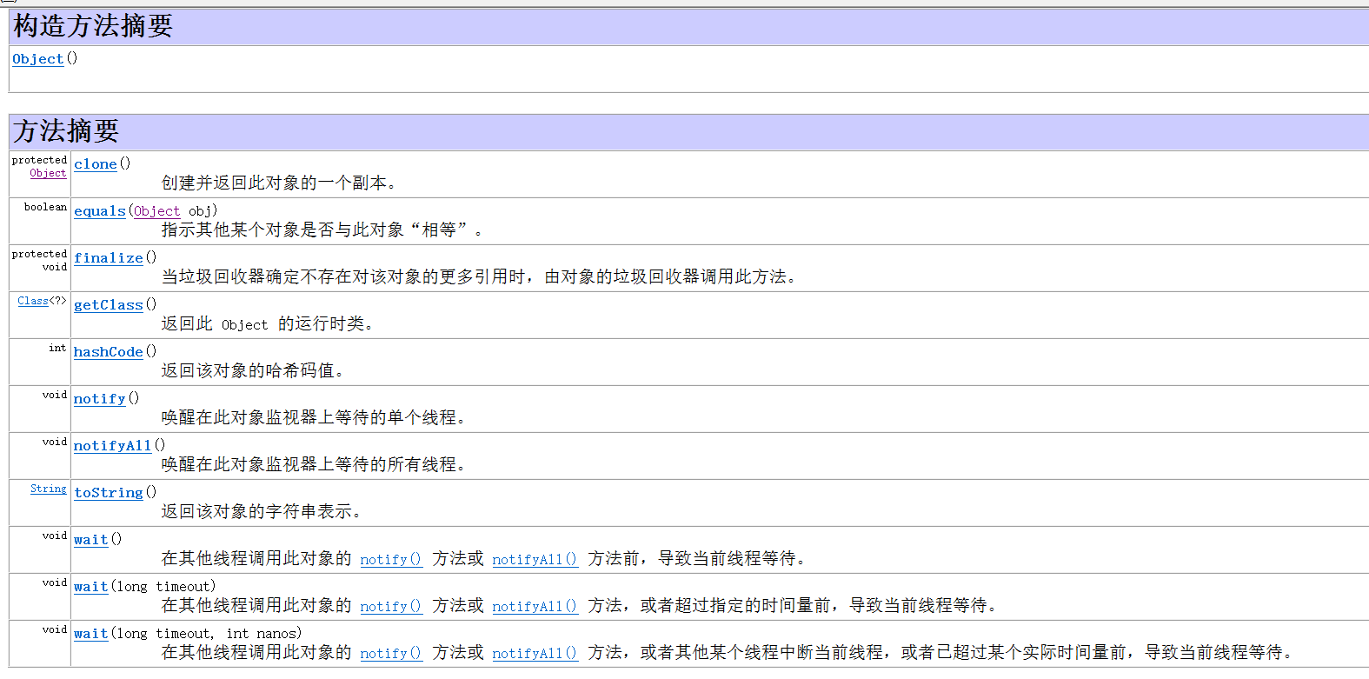Click the notify description about 单个线程
1369x679 pixels.
[314, 418]
